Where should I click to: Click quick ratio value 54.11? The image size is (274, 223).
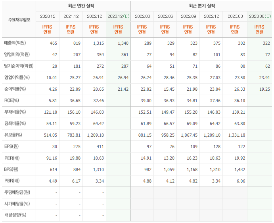tap(52, 124)
